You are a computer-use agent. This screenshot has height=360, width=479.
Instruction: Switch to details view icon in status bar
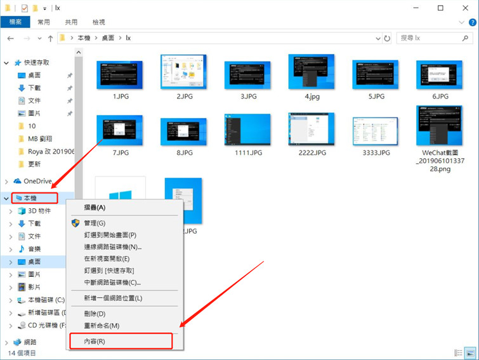click(x=459, y=352)
